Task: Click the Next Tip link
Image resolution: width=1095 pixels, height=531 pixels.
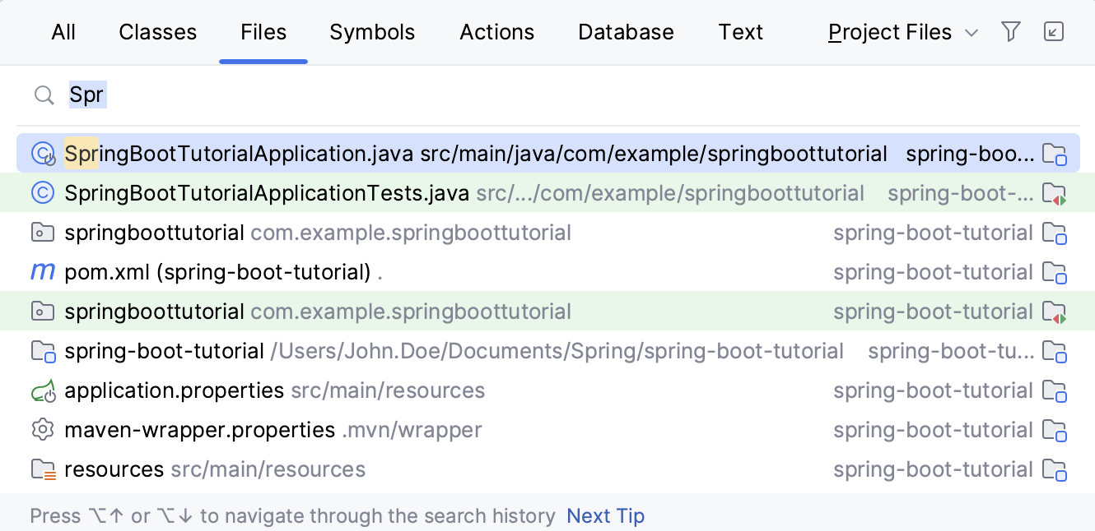Action: coord(606,515)
